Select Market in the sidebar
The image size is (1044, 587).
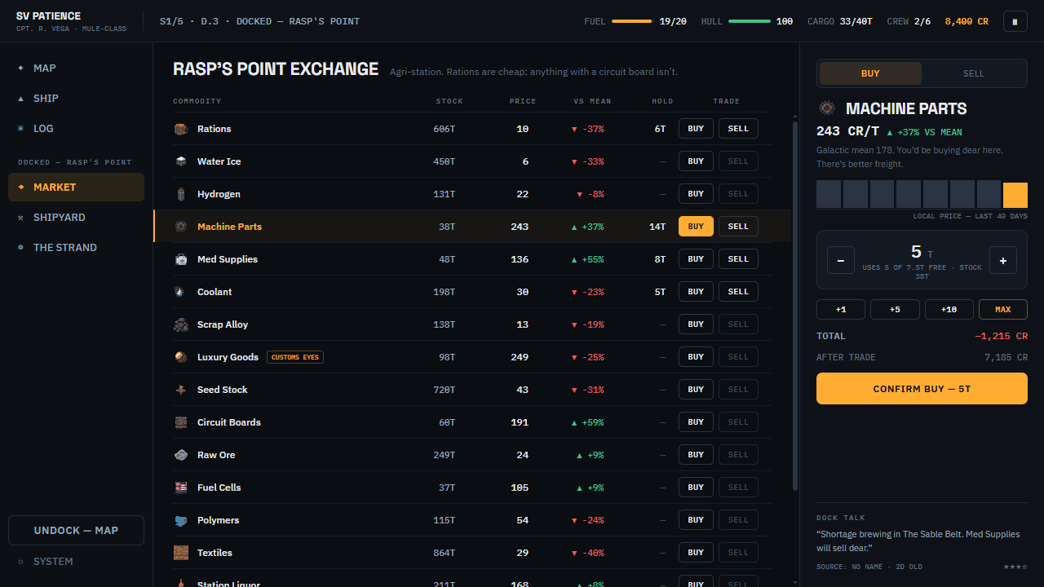tap(76, 187)
